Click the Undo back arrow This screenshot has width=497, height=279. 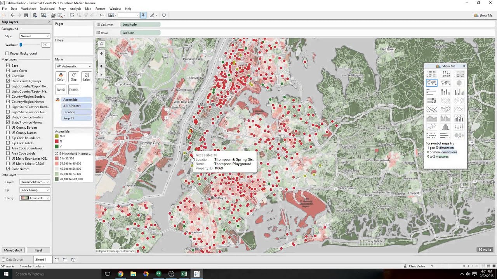pyautogui.click(x=12, y=15)
